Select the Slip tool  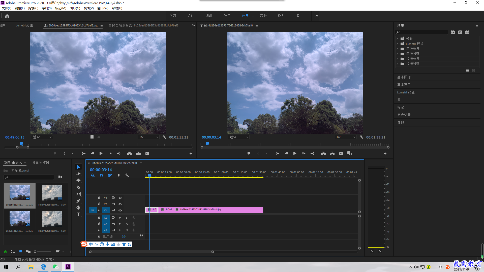[78, 194]
